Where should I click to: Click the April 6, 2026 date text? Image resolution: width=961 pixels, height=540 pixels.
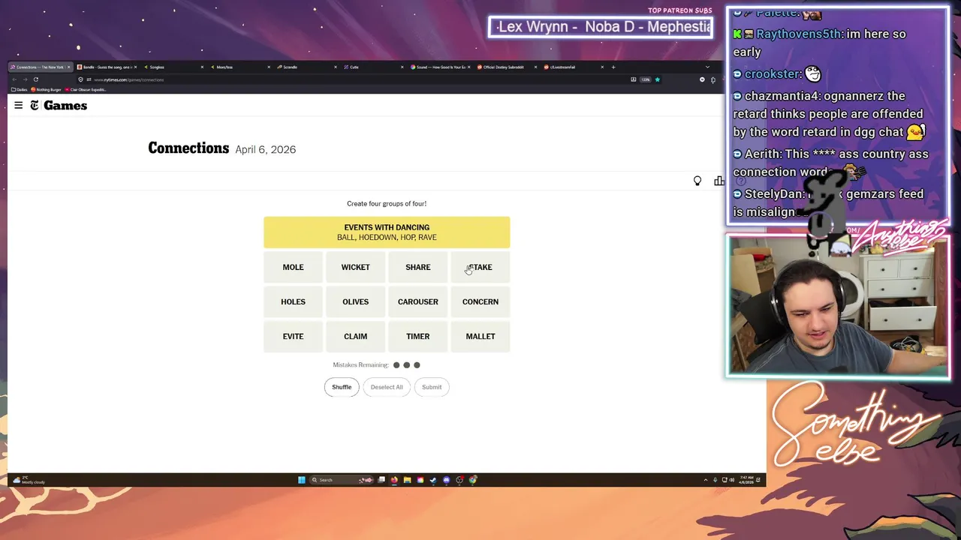(266, 149)
